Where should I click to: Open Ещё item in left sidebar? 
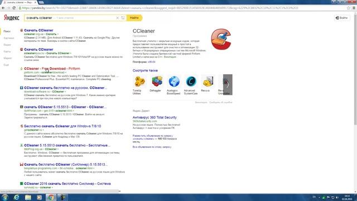coord(6,65)
